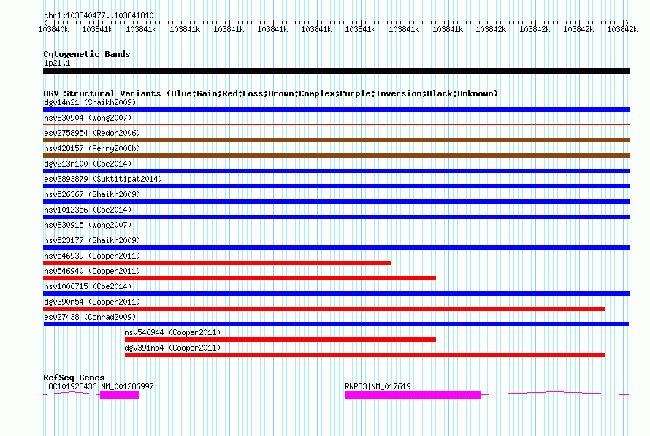Open esv2758954 (Redon2006) variant label
This screenshot has height=436, width=650.
click(x=92, y=133)
